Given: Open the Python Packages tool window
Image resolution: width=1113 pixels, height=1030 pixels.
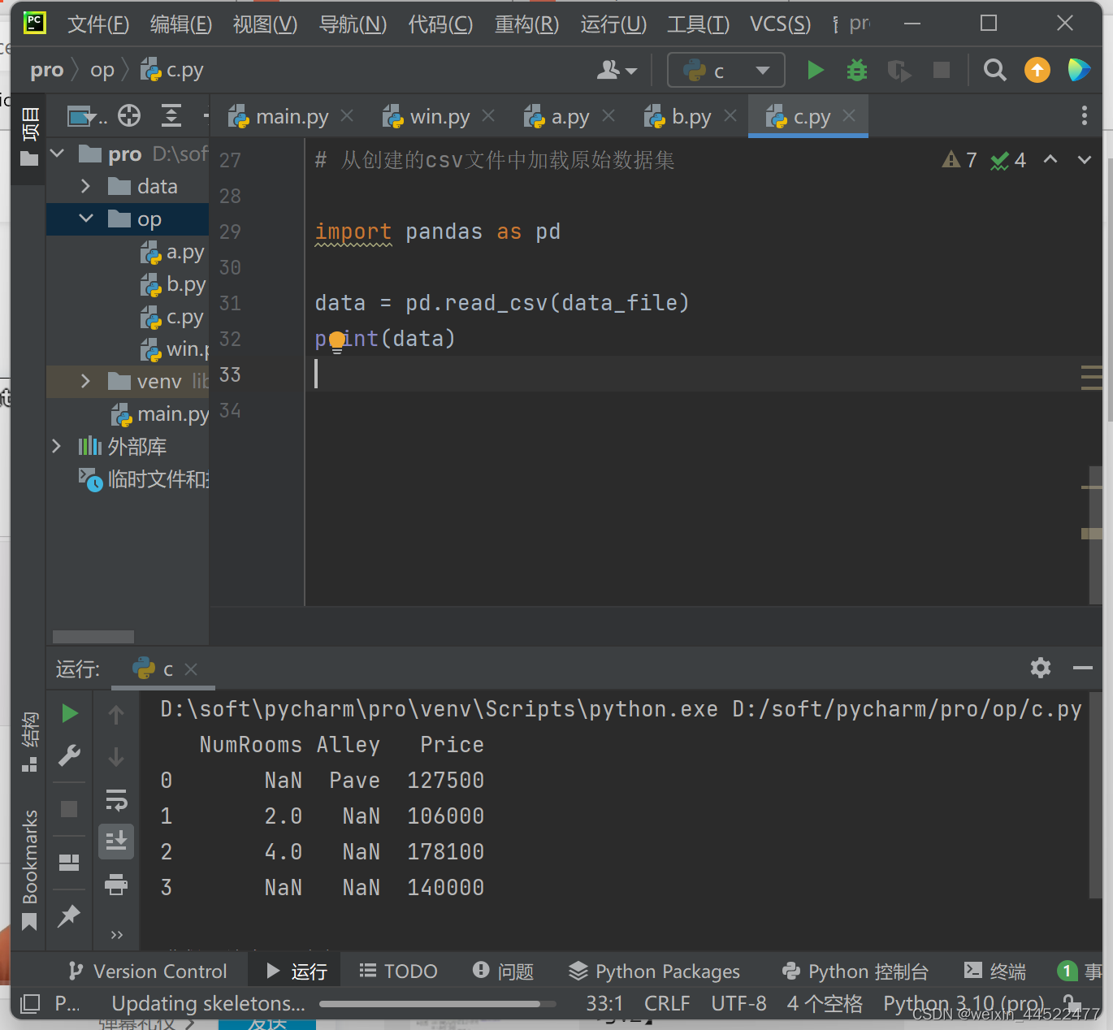Looking at the screenshot, I should coord(654,971).
